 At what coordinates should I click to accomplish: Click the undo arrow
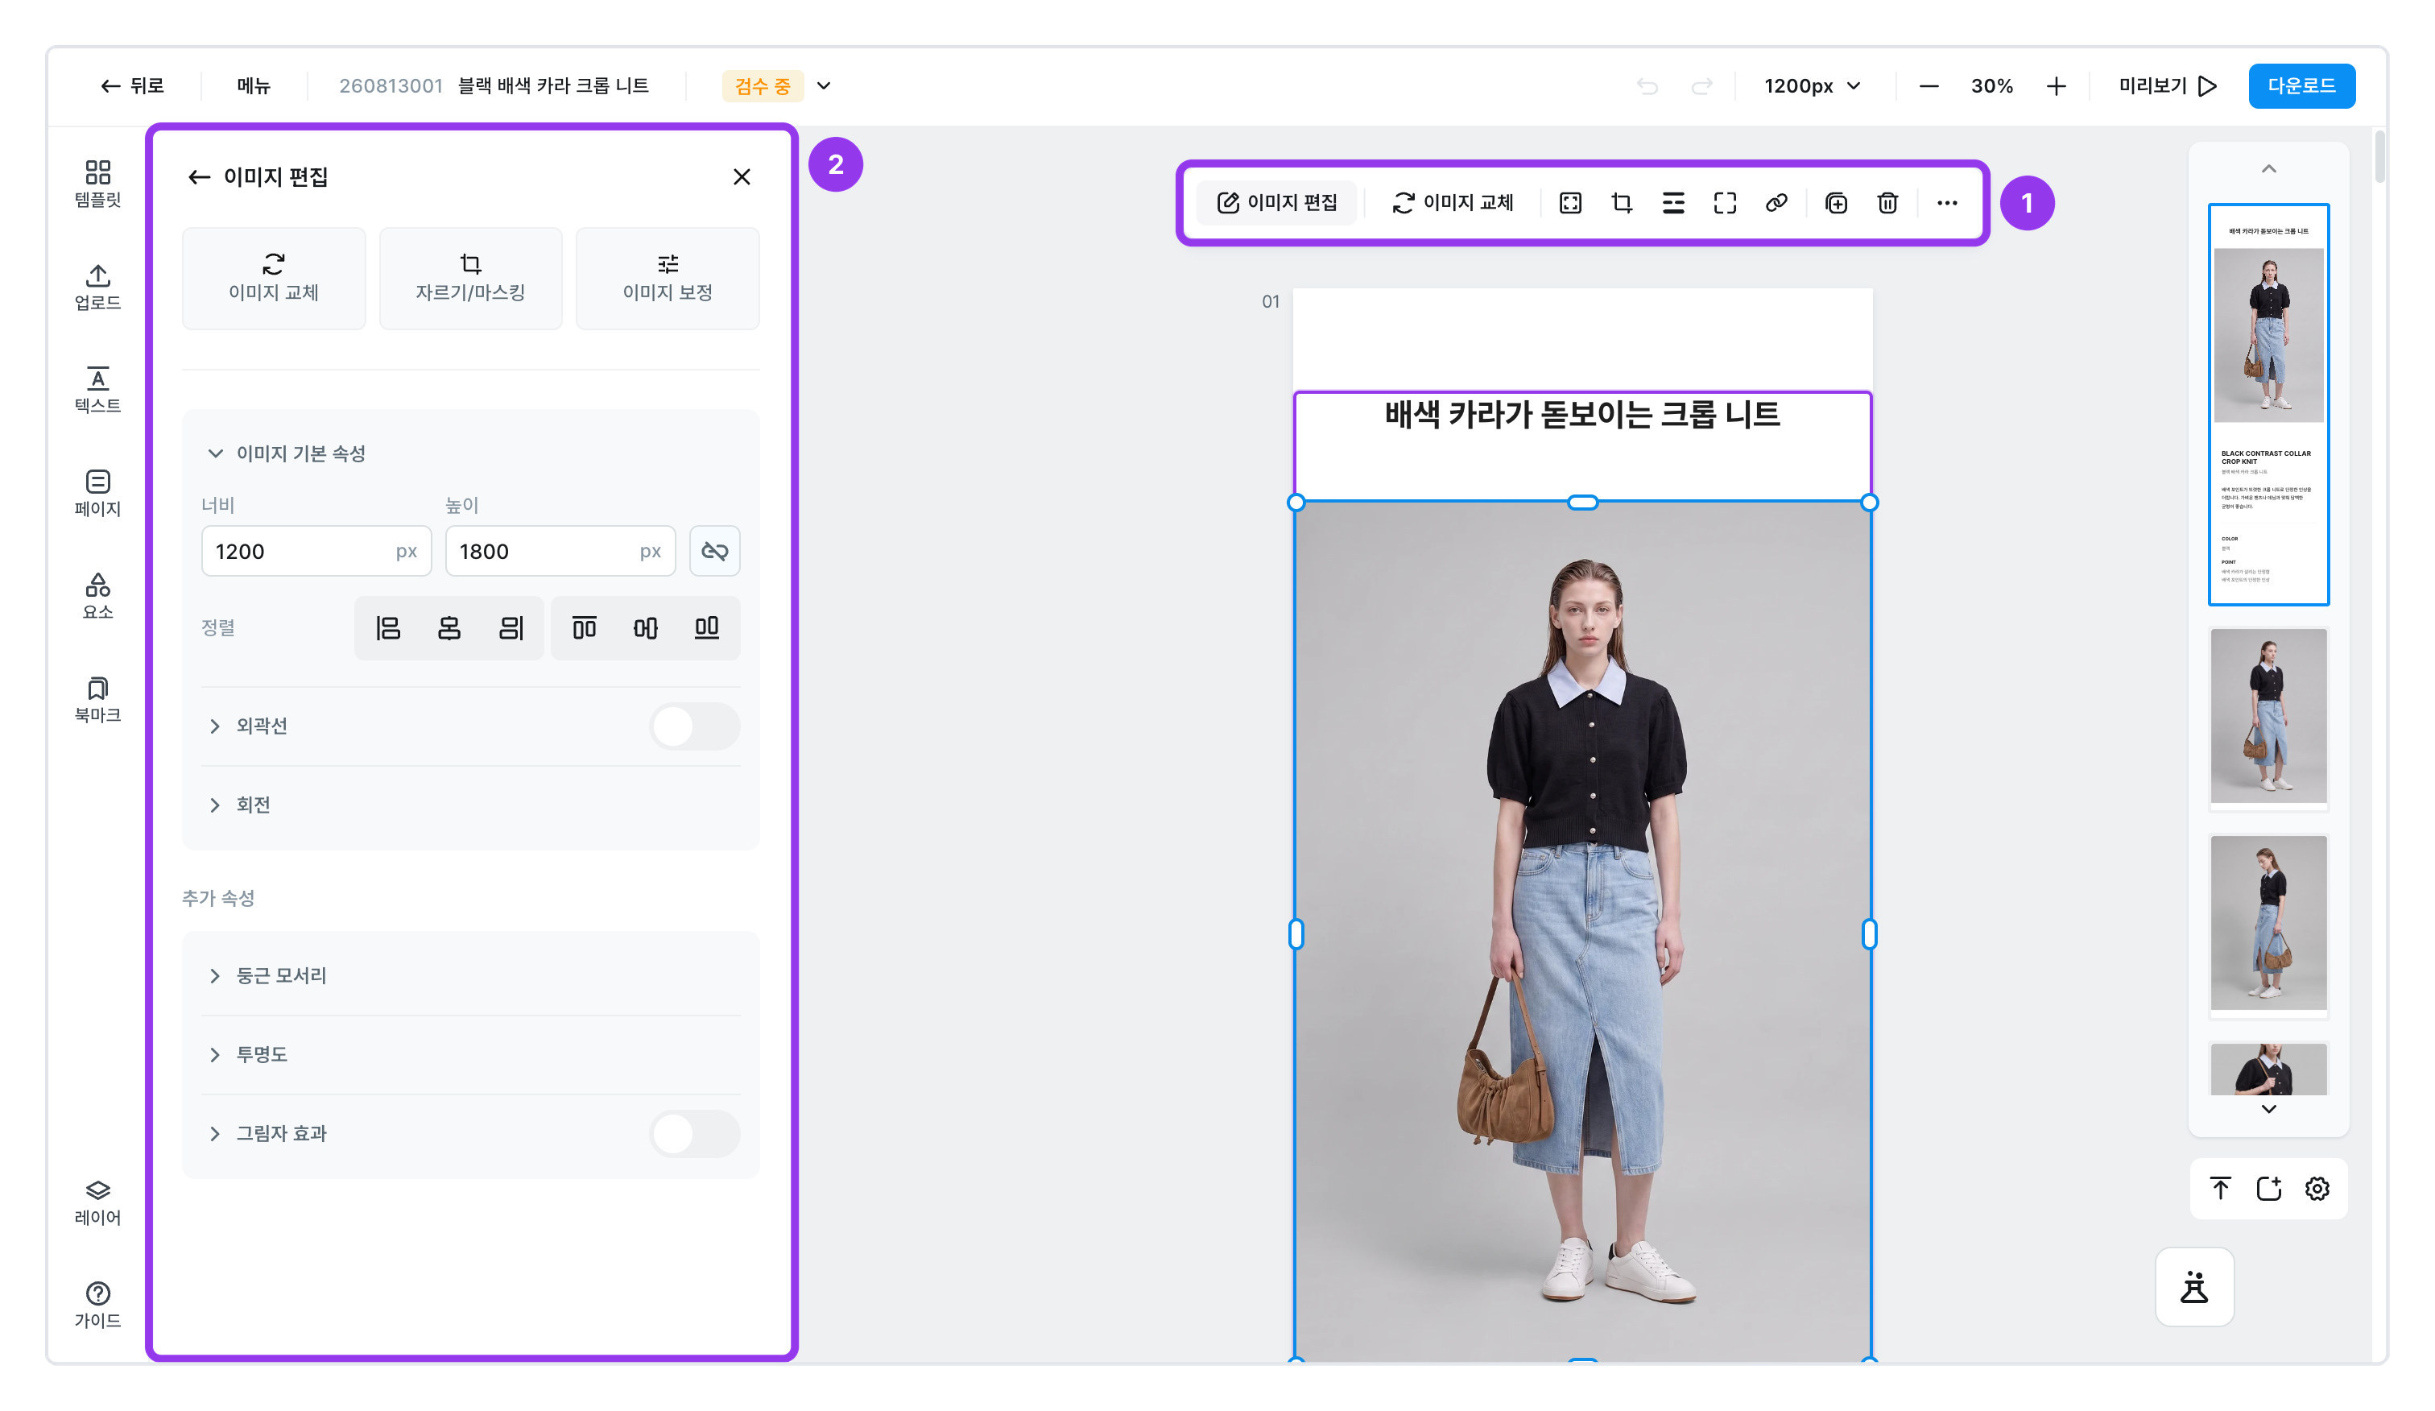pos(1647,86)
